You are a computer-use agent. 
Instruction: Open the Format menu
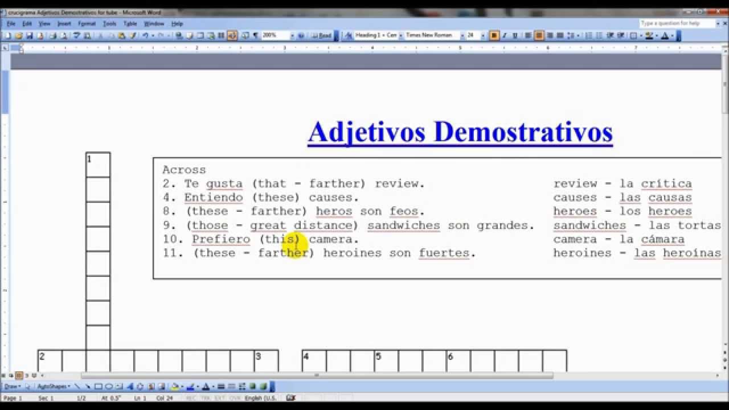tap(87, 24)
